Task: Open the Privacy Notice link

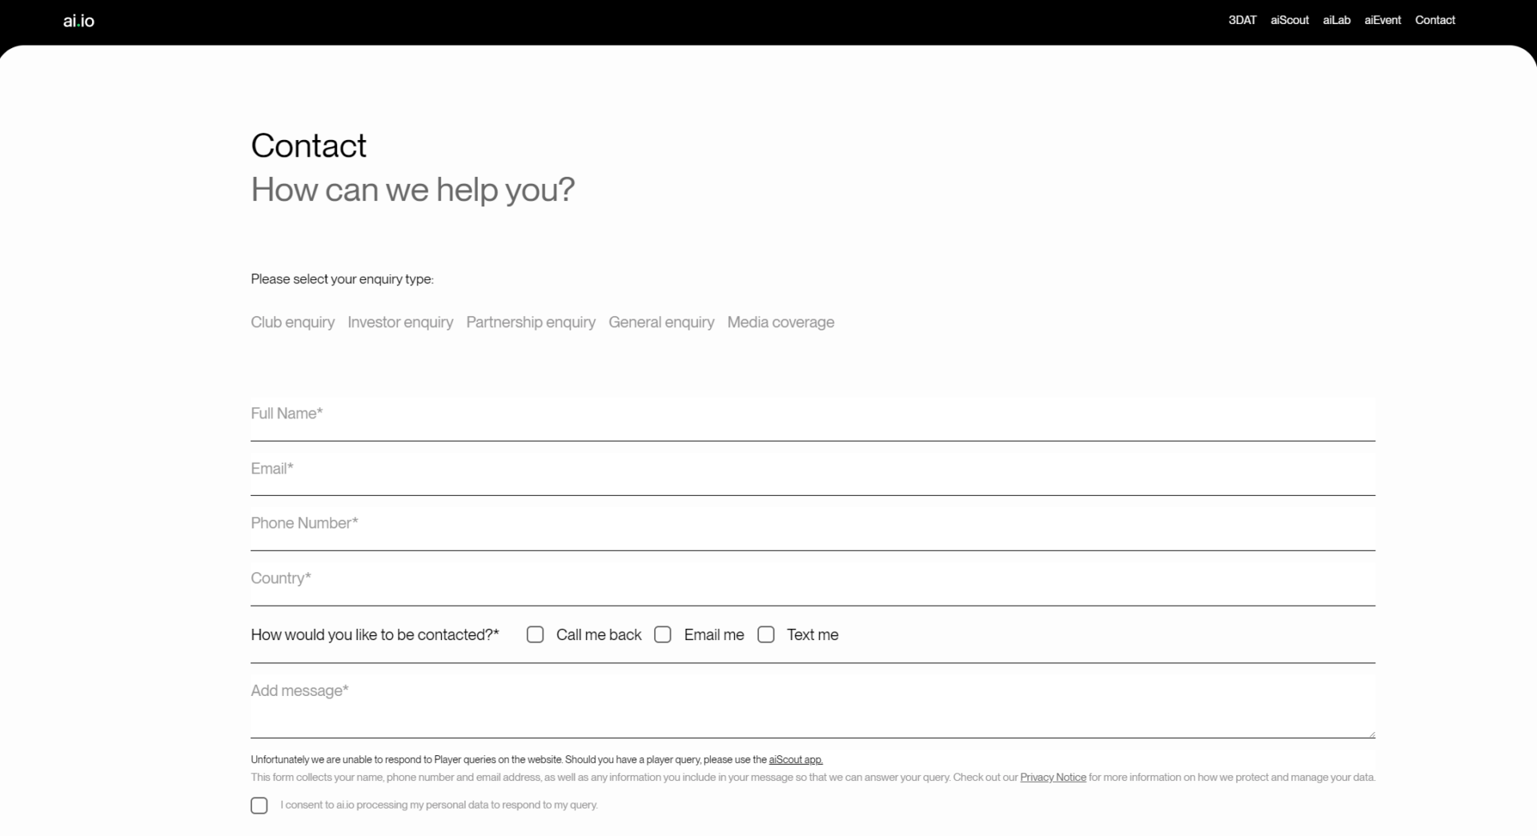Action: (x=1053, y=778)
